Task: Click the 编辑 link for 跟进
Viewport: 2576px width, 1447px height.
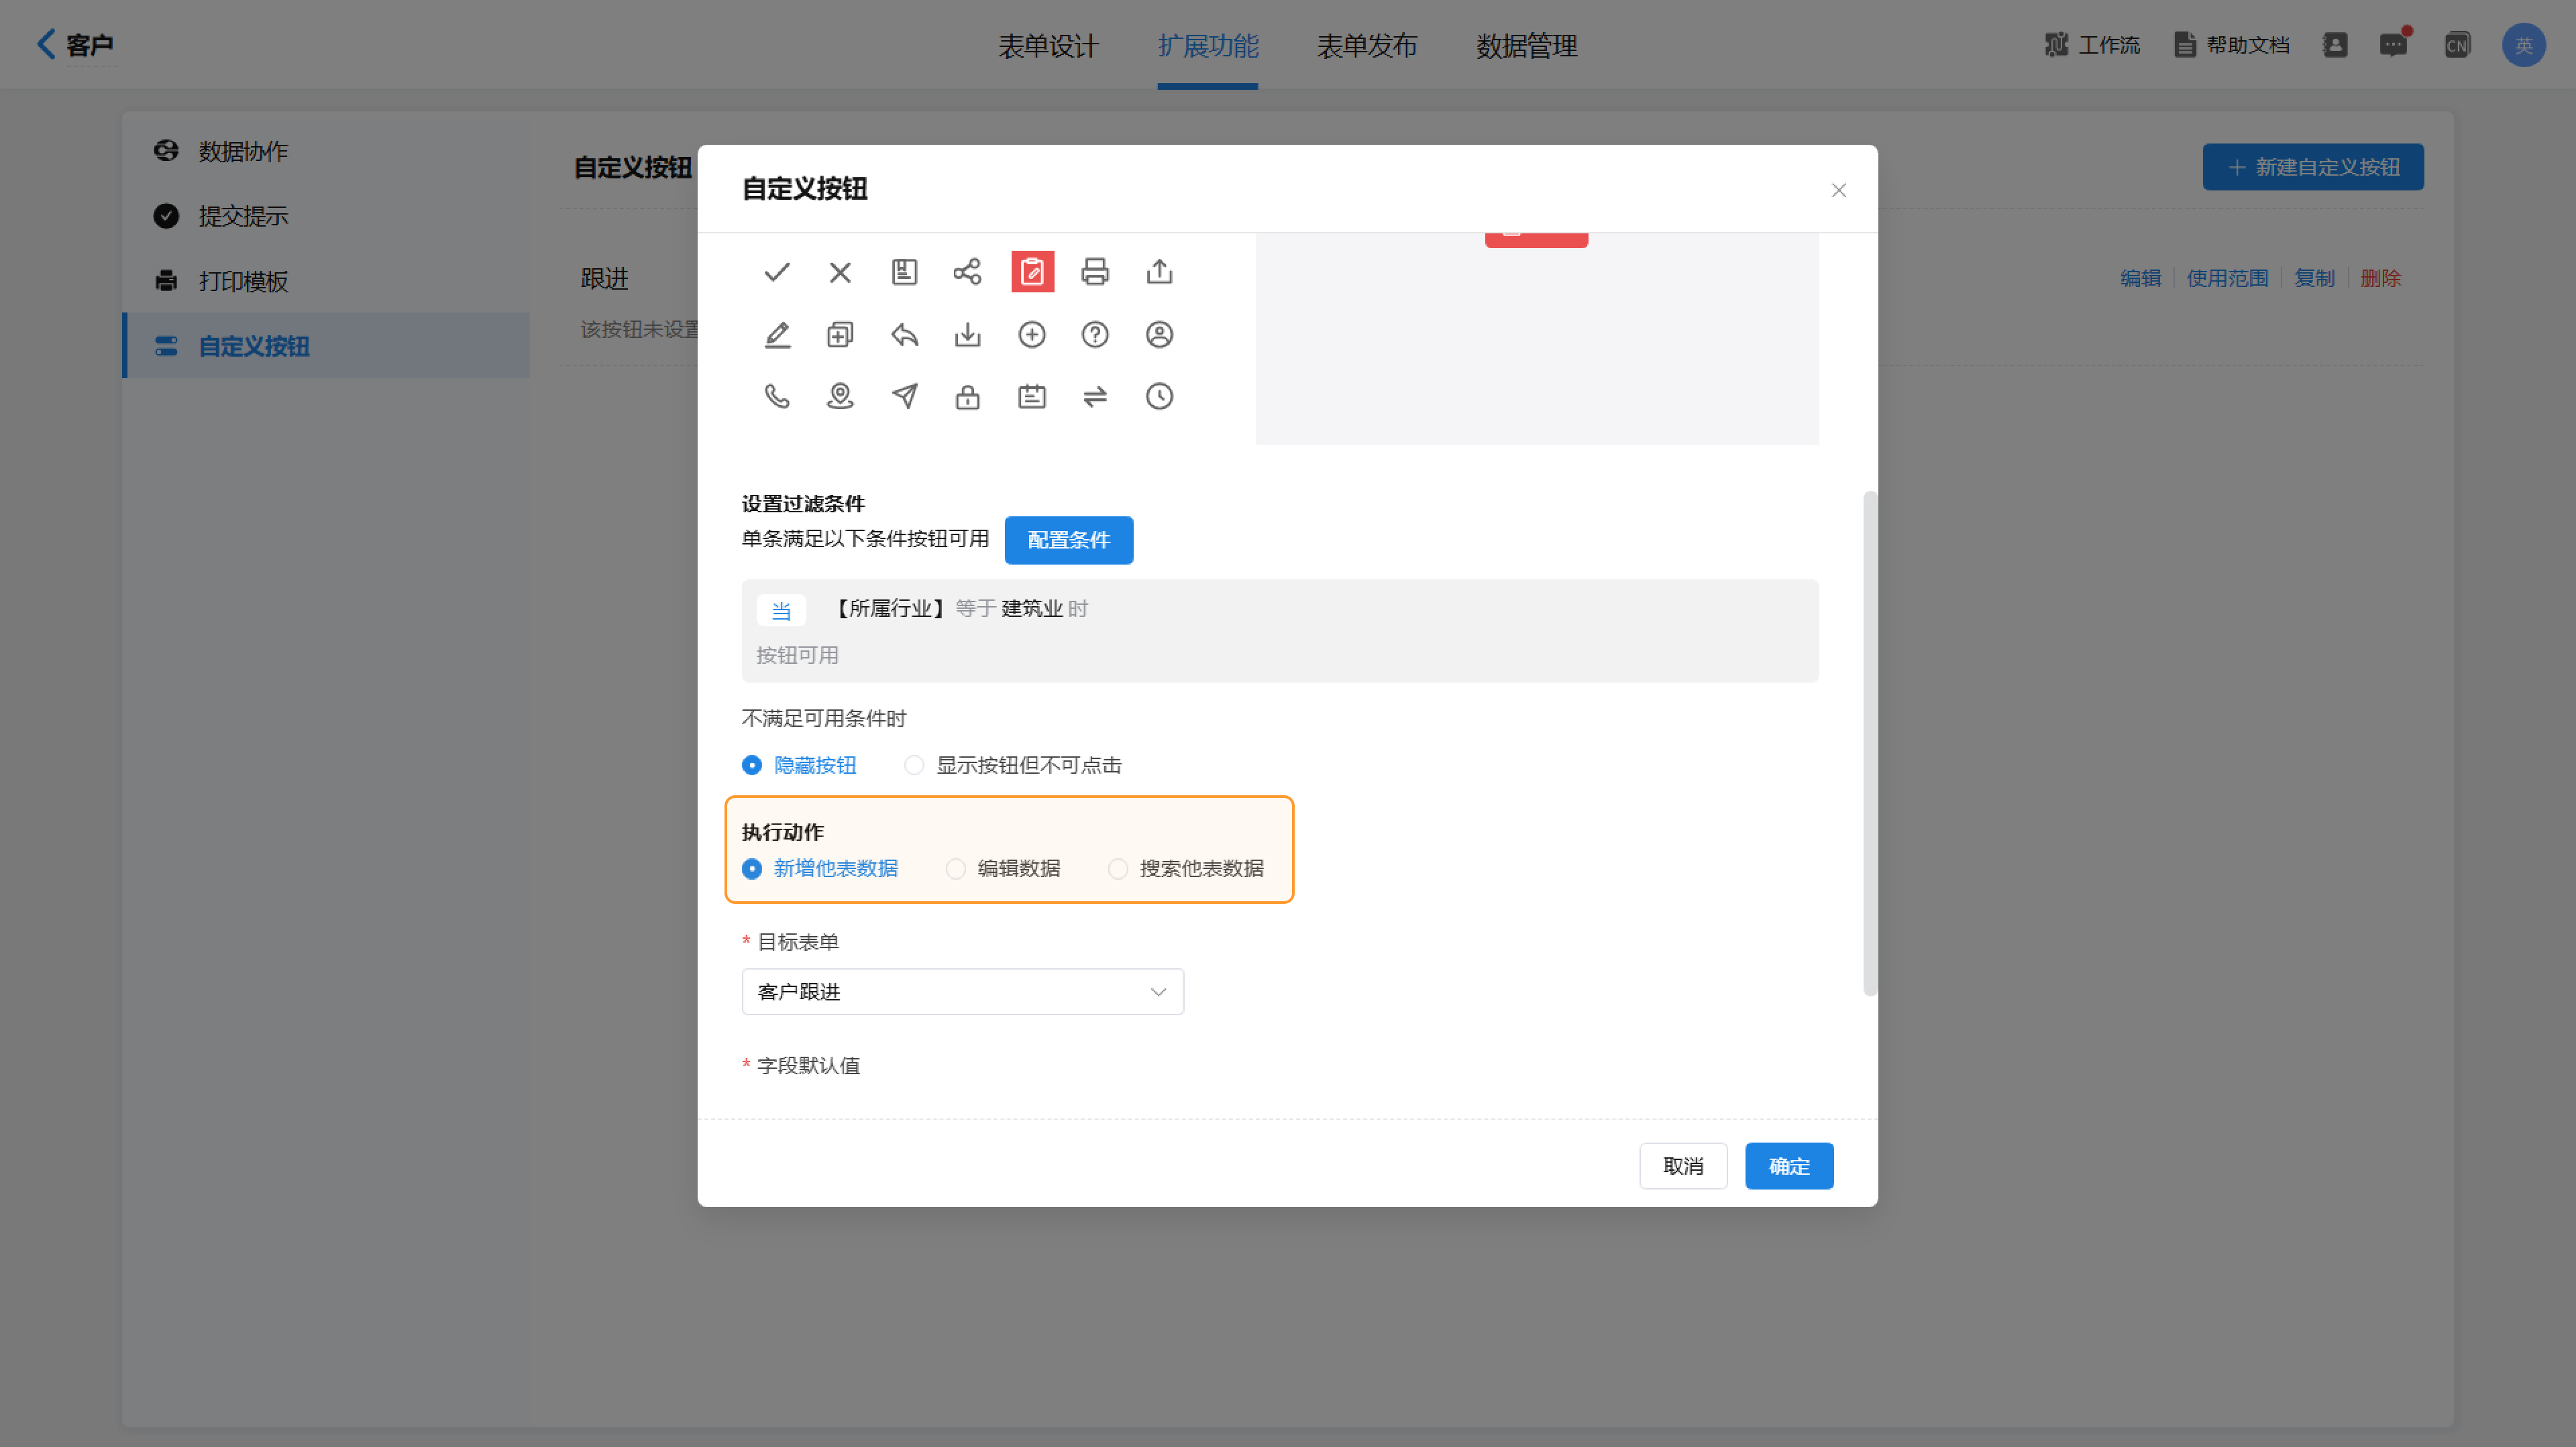Action: [x=2141, y=278]
